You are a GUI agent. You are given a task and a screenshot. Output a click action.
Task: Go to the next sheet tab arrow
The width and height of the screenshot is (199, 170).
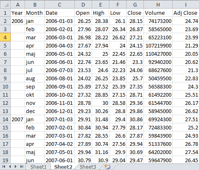[x=16, y=167]
